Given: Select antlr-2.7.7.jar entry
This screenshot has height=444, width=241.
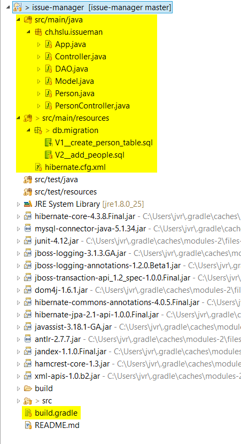Looking at the screenshot, I should (x=58, y=339).
